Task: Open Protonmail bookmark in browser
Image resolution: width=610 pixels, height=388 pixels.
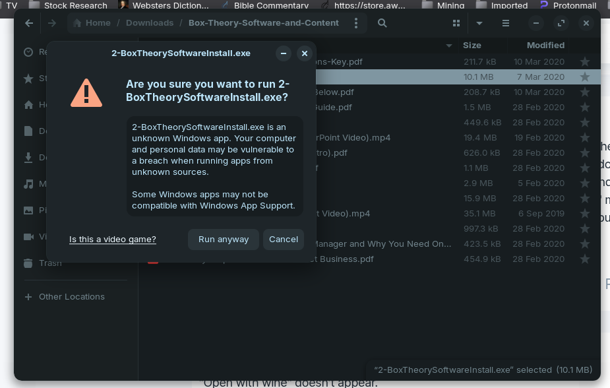Action: (x=568, y=5)
